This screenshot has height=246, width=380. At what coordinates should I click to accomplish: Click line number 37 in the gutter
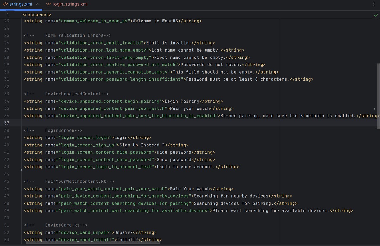7,123
